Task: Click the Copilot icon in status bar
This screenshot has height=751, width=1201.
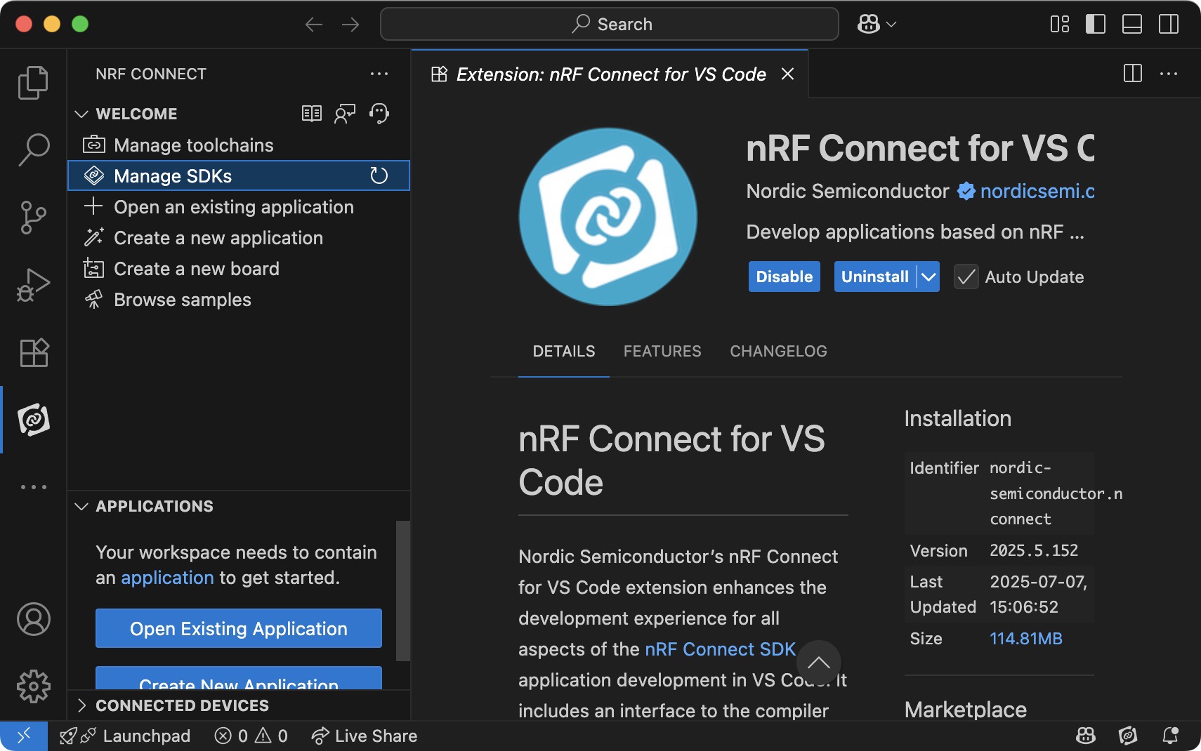Action: [1086, 736]
